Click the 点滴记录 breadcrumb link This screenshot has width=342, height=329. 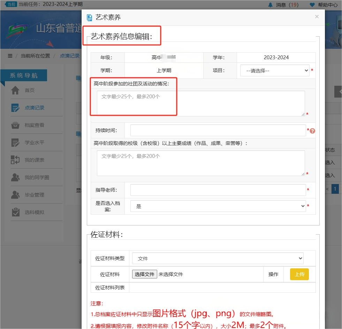click(70, 56)
